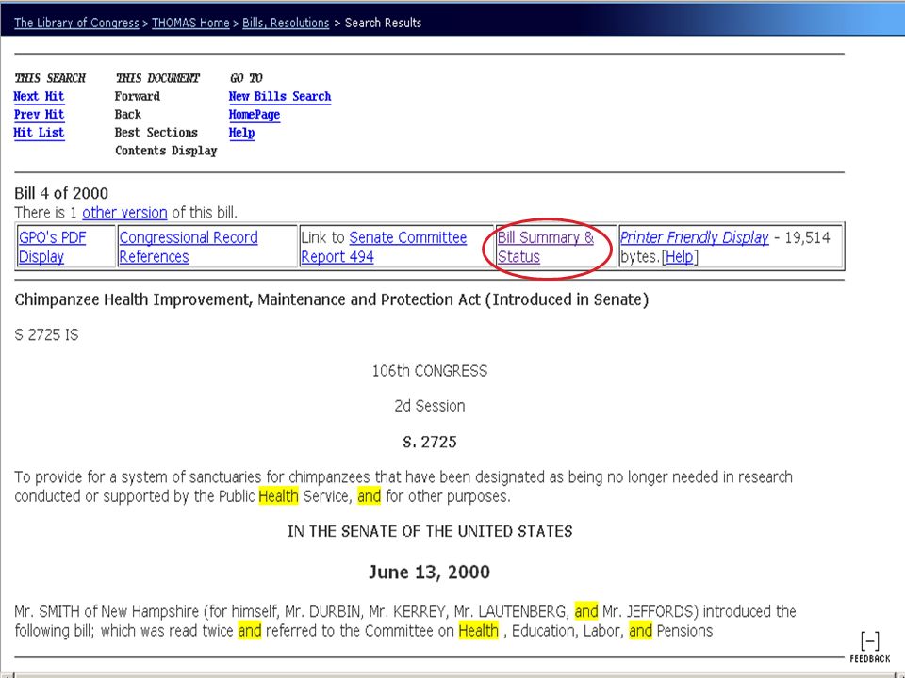This screenshot has height=678, width=905.
Task: Jump to Next Hit
Action: [x=39, y=96]
